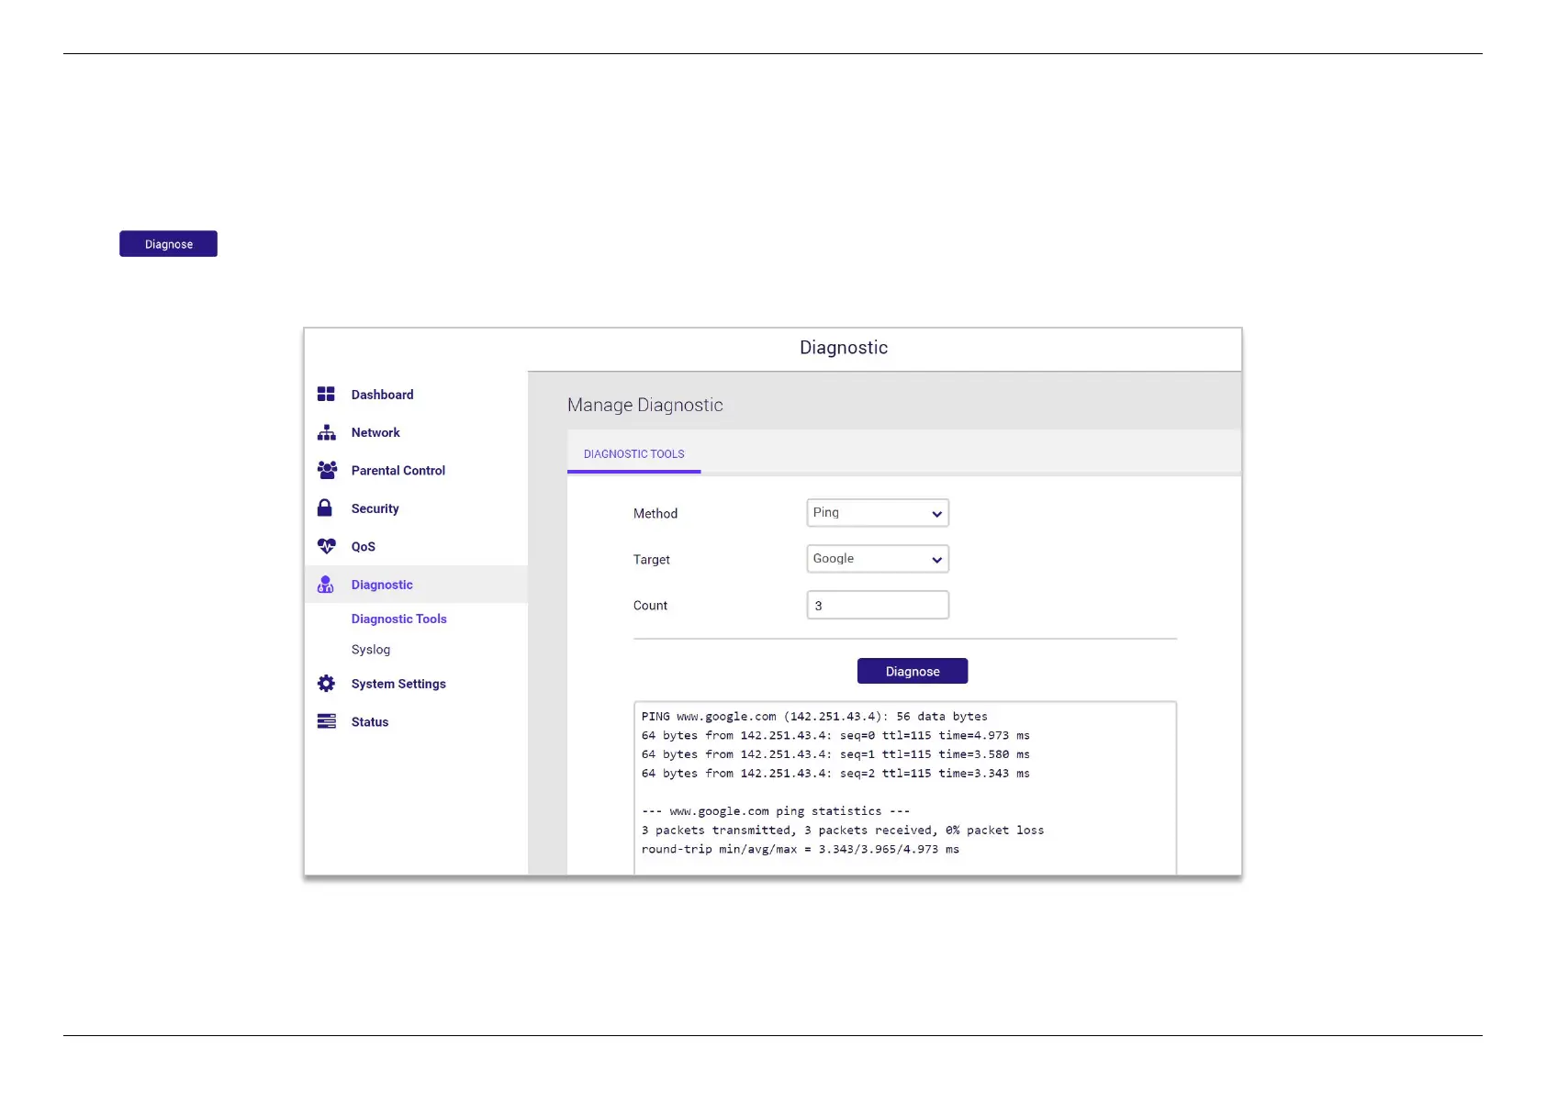Click the Network topology icon
Screen dimensions: 1546x1093
tap(326, 432)
